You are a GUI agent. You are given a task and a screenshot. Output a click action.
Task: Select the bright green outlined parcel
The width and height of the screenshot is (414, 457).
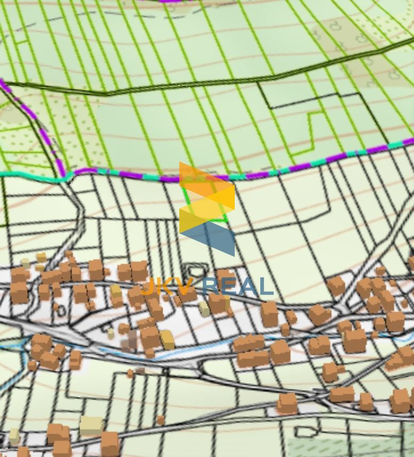pyautogui.click(x=204, y=200)
